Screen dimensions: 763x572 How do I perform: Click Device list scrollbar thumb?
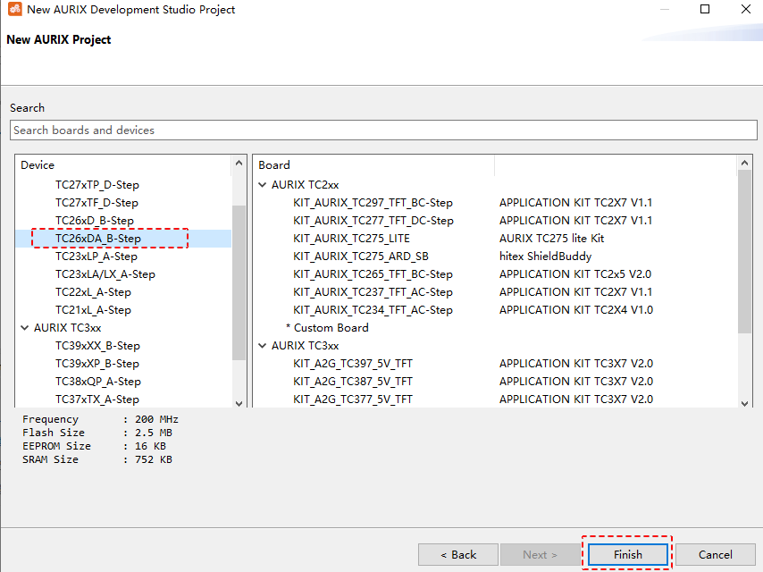[x=239, y=282]
